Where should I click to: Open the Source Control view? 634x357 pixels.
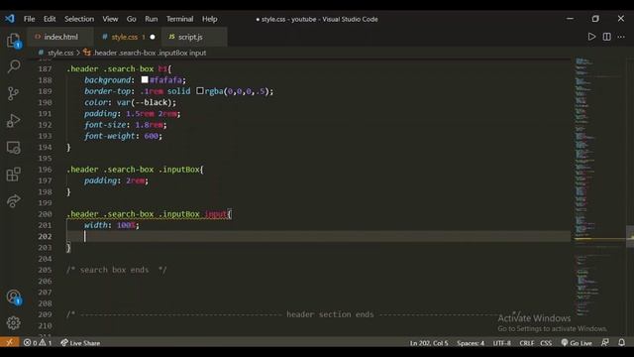pos(13,93)
